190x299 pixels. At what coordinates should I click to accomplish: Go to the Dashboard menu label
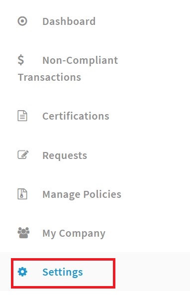point(69,21)
